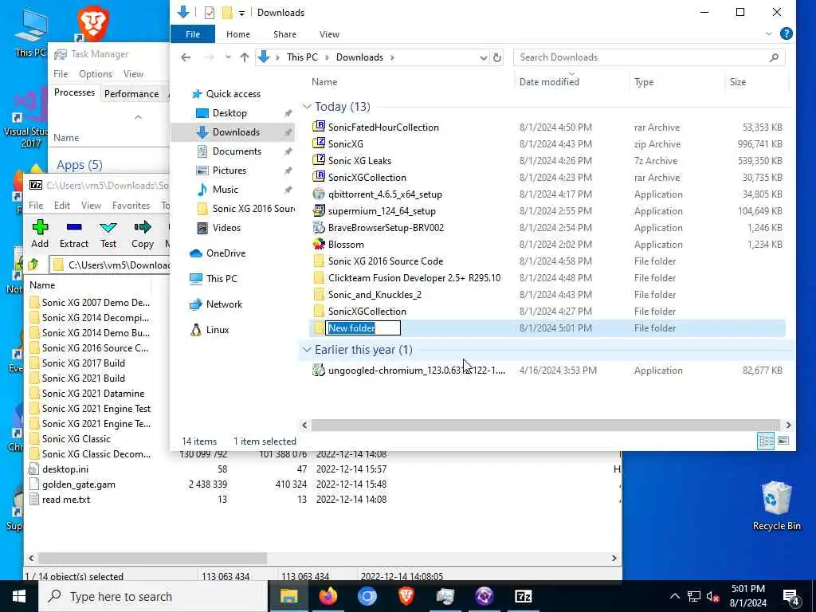Open Chromium icon on the taskbar

coord(367,596)
